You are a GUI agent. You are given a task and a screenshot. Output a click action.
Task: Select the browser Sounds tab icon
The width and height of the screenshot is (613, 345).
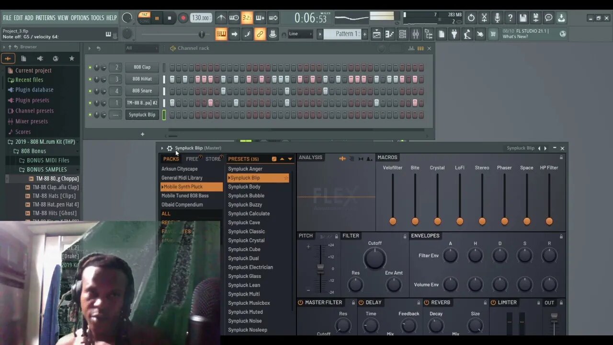coord(8,58)
